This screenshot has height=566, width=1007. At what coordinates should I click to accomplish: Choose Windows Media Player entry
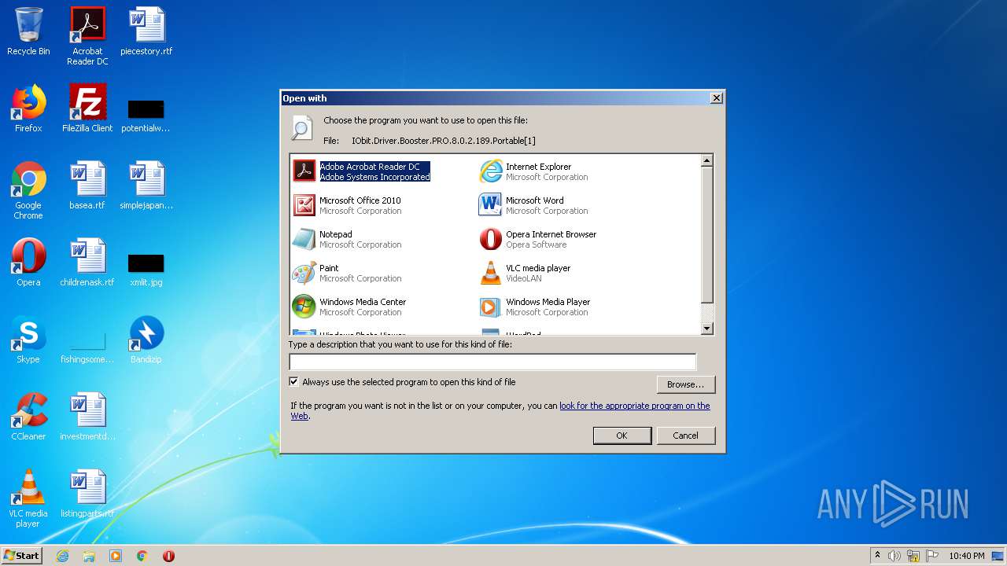point(534,307)
